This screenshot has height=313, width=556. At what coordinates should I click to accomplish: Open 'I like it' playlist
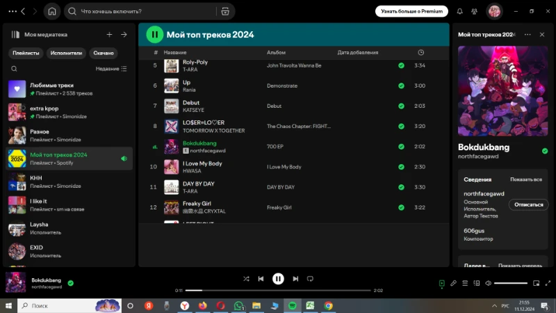[x=69, y=204]
